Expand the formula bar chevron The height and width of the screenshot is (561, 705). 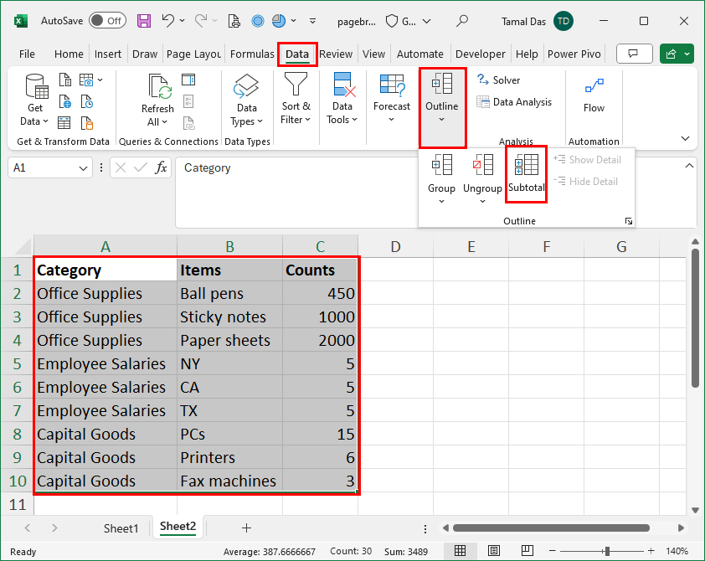pos(689,166)
